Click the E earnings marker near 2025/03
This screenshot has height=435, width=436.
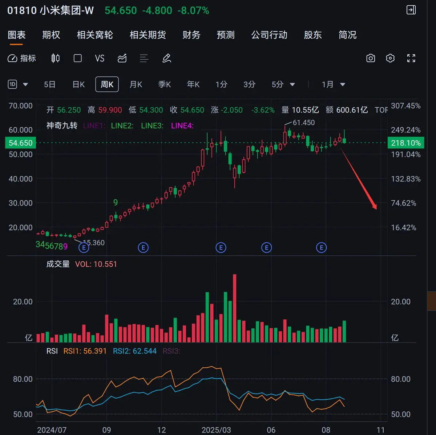point(221,248)
